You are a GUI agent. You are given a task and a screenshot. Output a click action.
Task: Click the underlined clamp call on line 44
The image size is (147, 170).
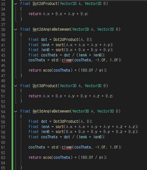67,60
